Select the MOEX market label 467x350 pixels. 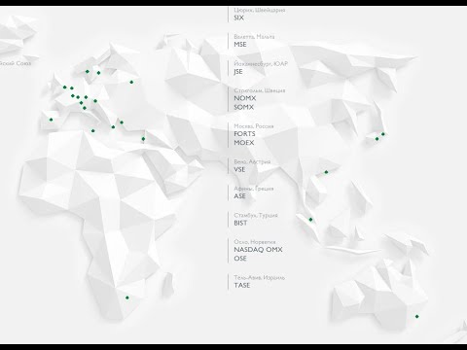[x=244, y=143]
